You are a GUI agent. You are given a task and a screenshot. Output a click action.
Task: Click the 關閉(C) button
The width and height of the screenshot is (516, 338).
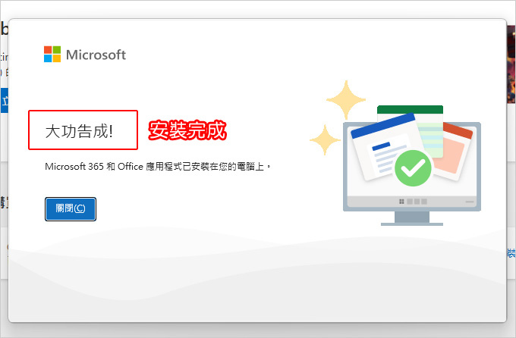pos(71,208)
